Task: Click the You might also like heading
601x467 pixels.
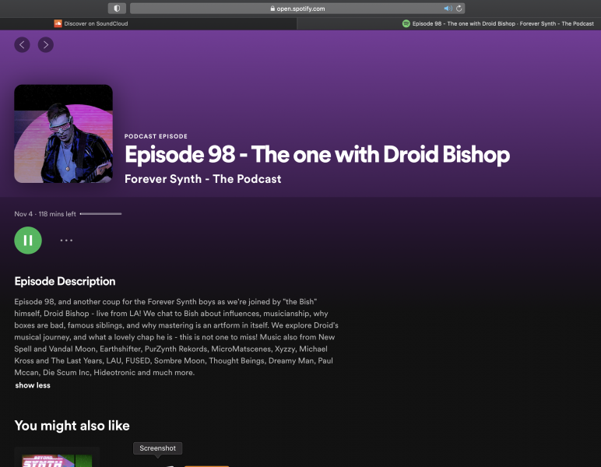Action: [x=72, y=426]
